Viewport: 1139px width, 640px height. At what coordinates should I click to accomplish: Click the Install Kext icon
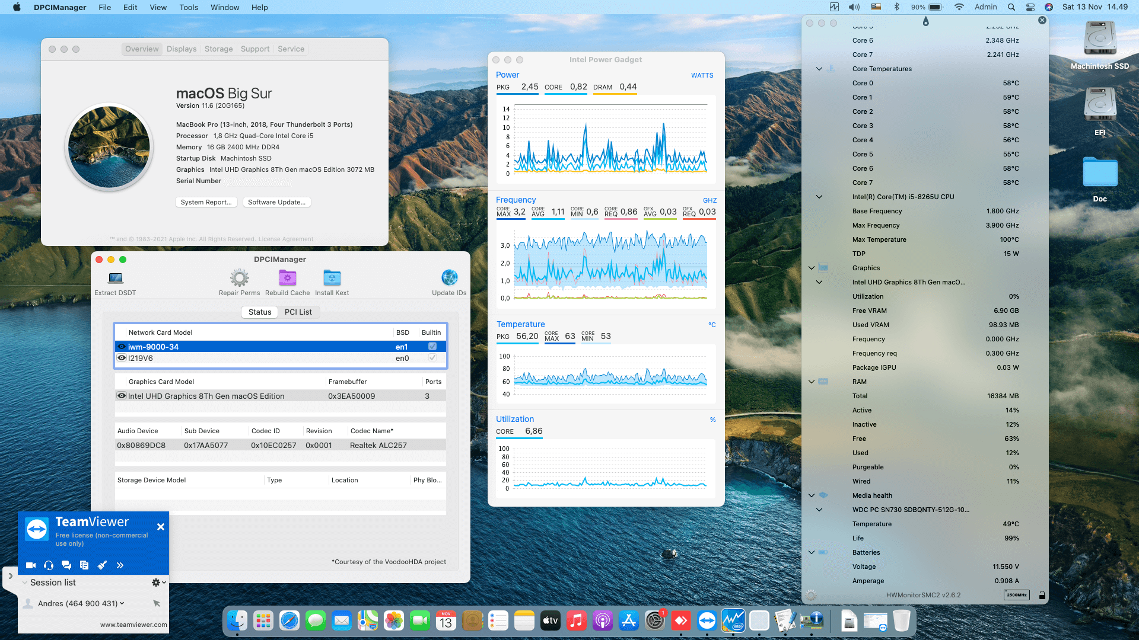332,277
